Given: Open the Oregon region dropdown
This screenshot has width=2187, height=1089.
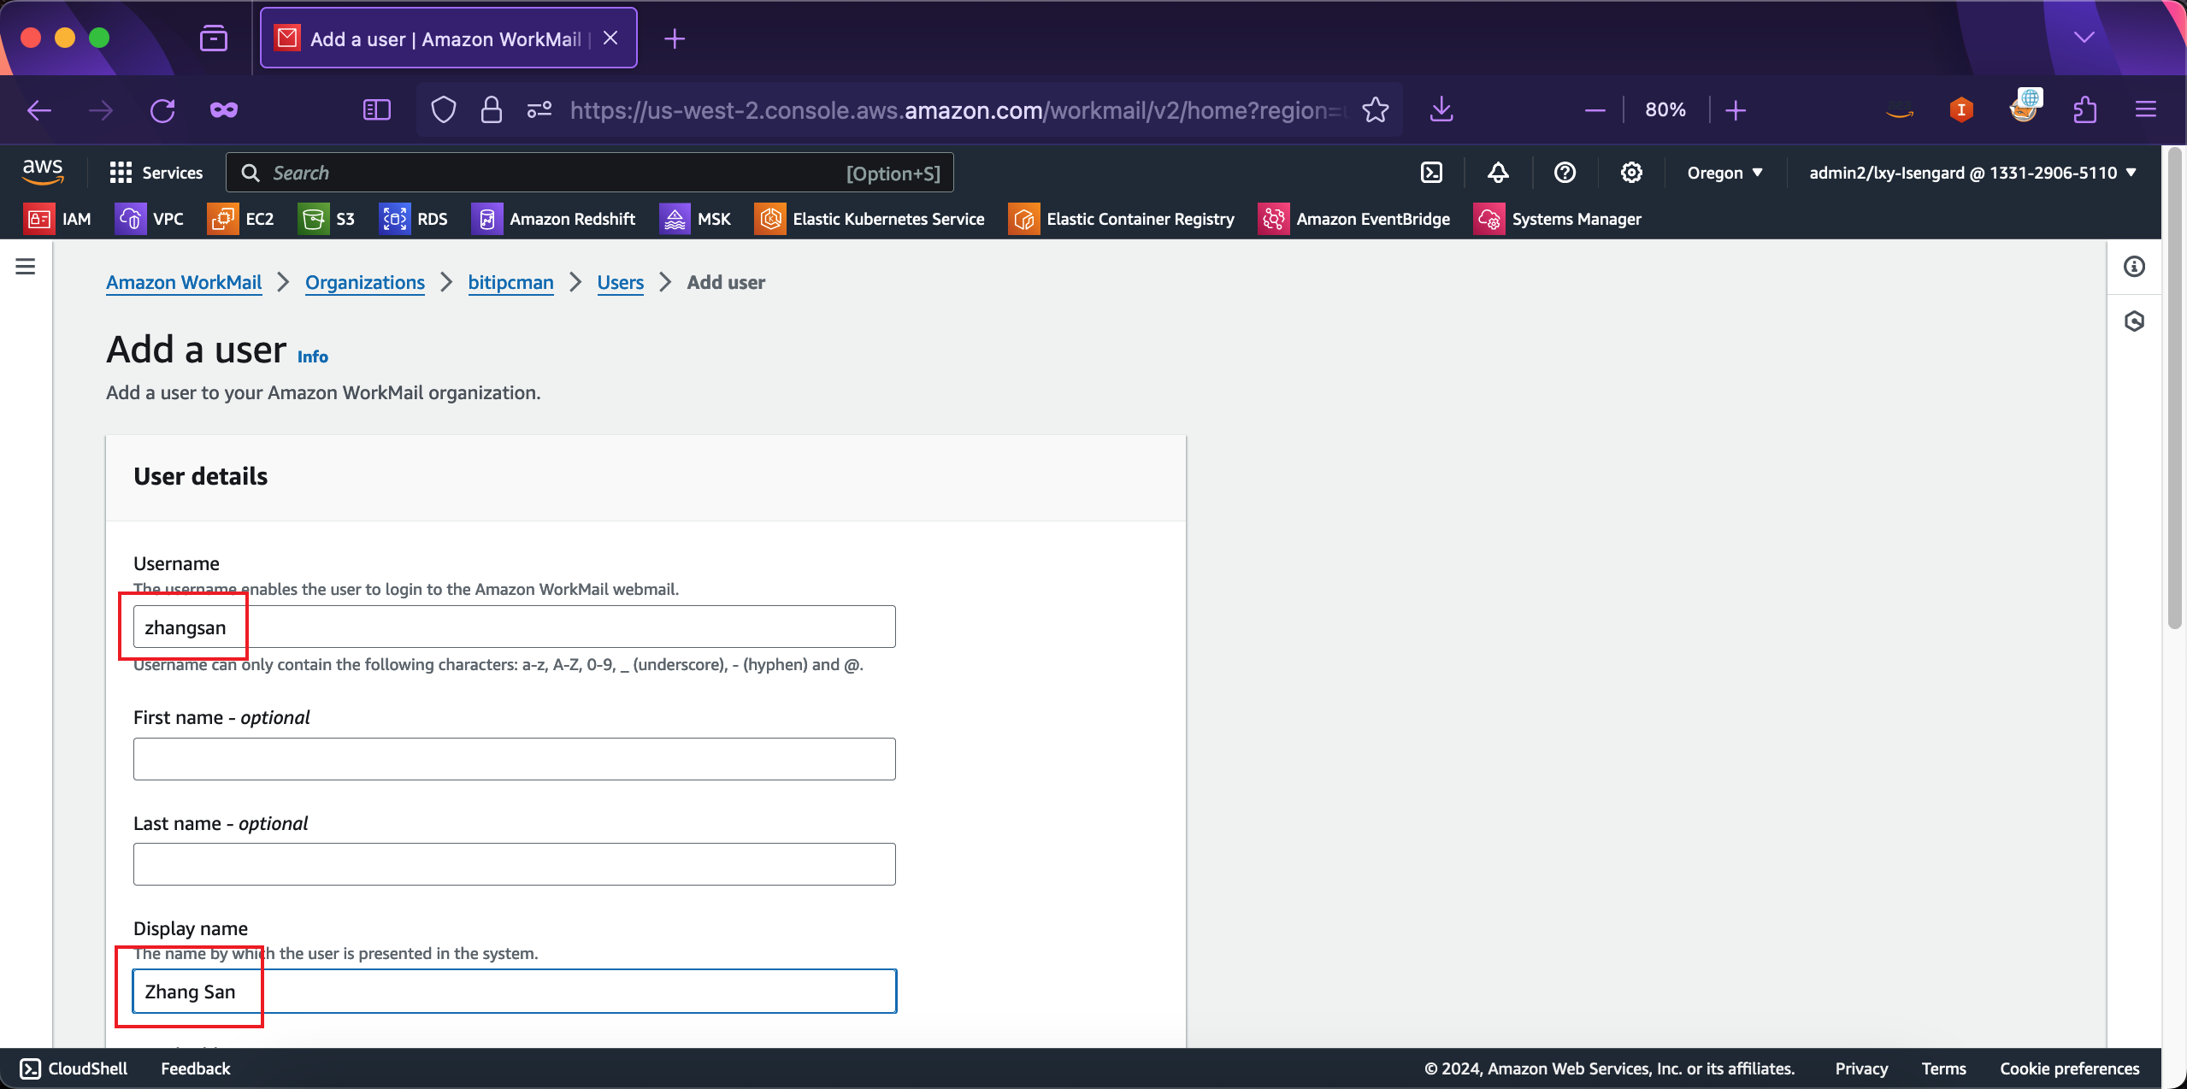Looking at the screenshot, I should tap(1724, 173).
